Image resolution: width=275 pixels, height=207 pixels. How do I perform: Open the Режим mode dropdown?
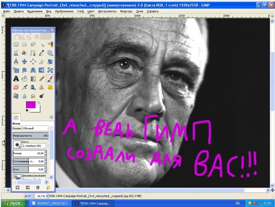35,128
